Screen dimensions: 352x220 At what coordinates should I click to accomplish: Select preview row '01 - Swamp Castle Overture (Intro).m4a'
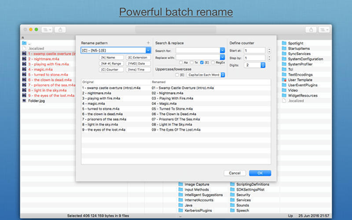(176, 88)
